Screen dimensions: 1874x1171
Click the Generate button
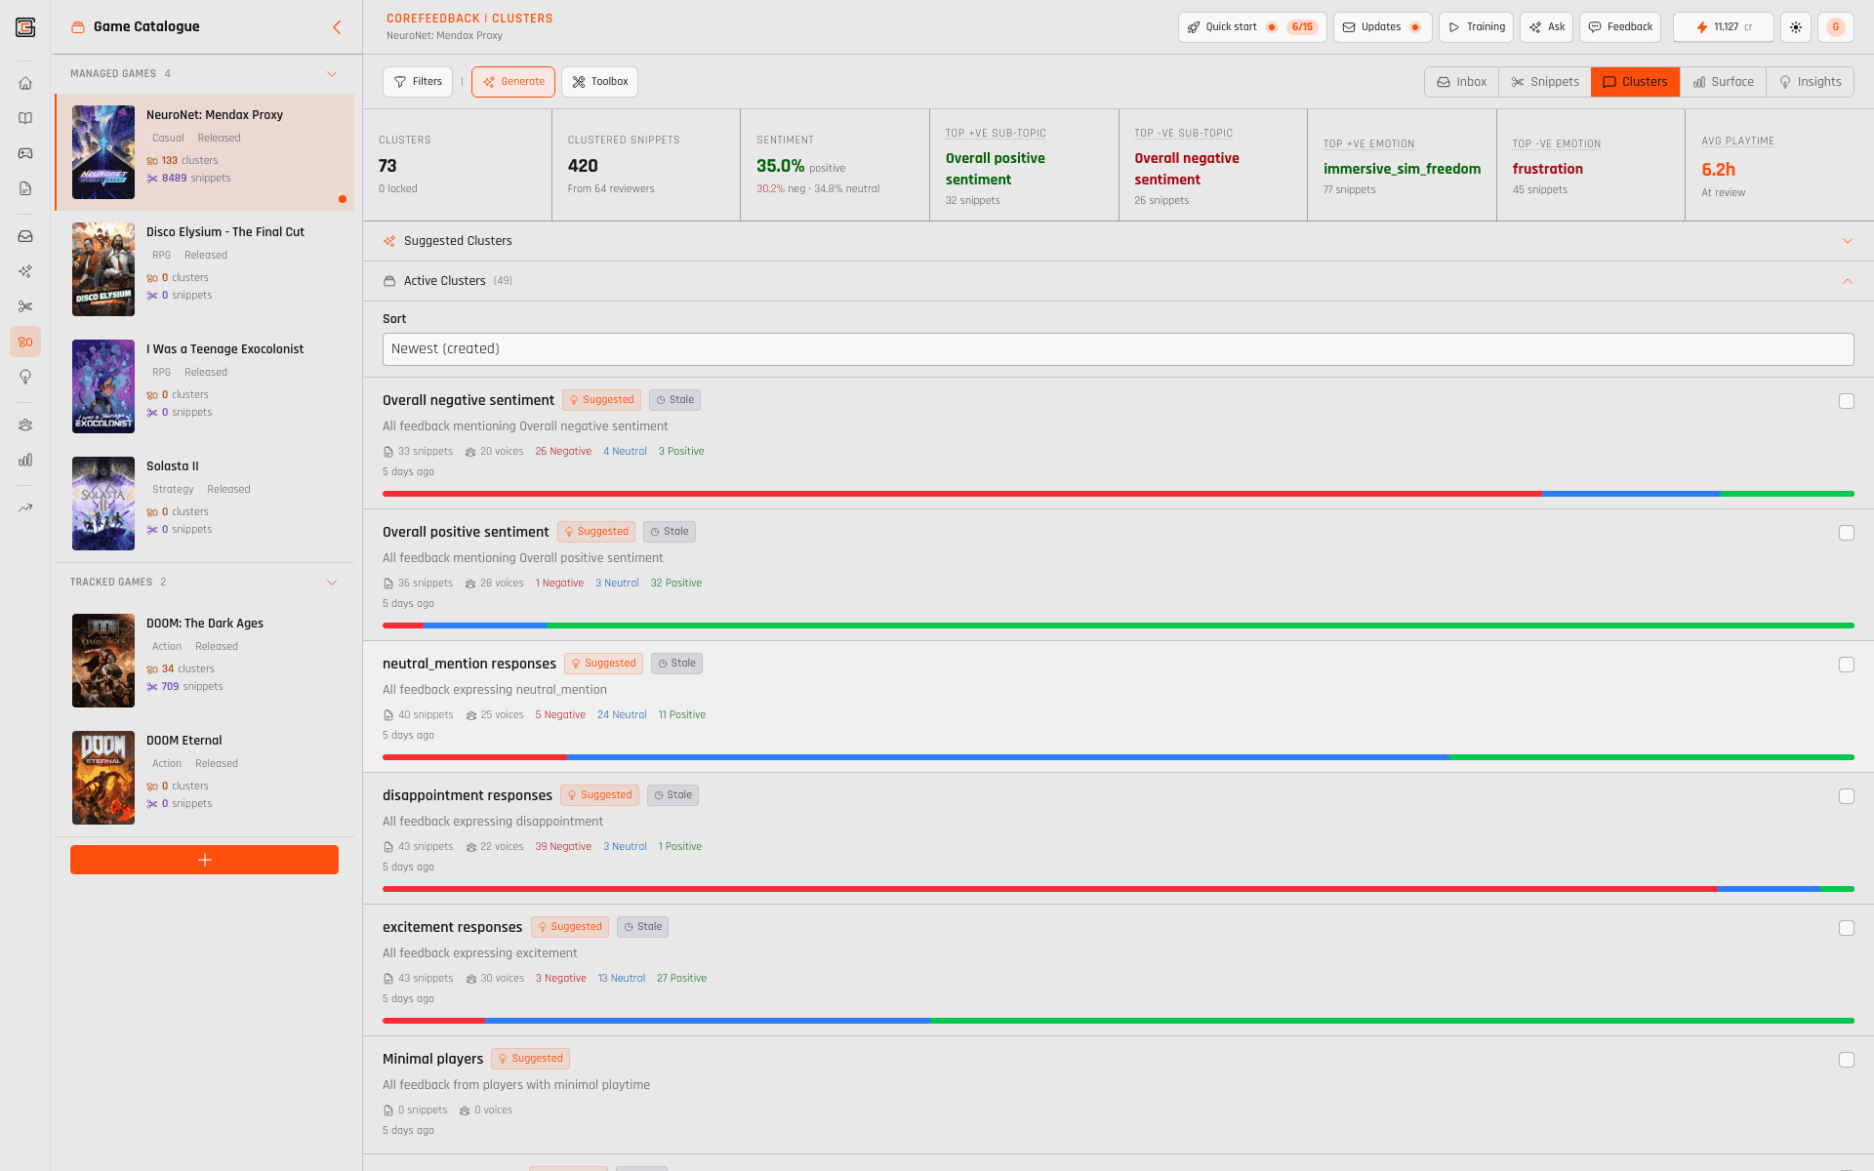point(513,82)
